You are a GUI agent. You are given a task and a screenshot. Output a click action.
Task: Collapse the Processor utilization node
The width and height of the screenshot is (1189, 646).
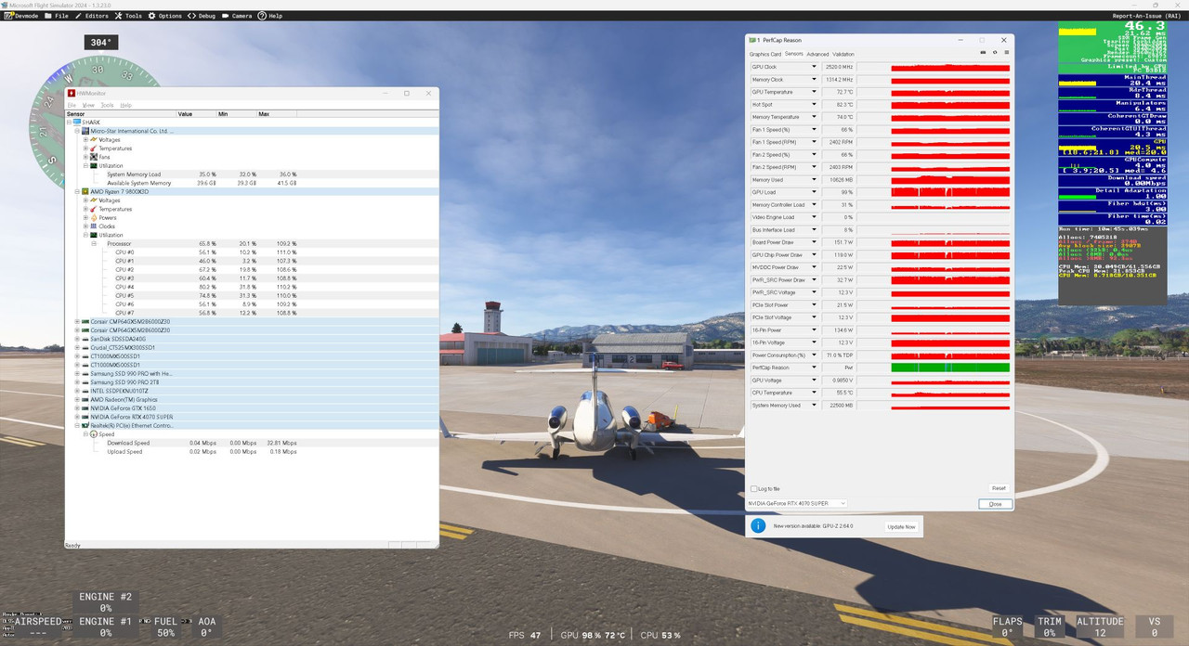(x=94, y=244)
